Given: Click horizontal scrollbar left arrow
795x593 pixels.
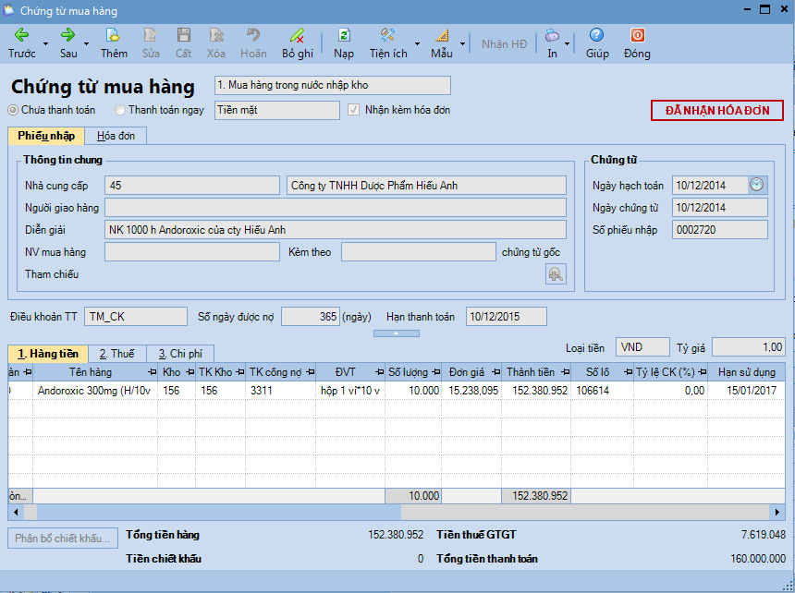Looking at the screenshot, I should click(16, 512).
